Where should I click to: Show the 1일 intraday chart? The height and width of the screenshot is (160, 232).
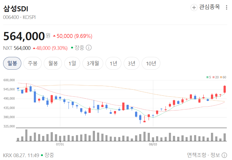[x=72, y=63]
